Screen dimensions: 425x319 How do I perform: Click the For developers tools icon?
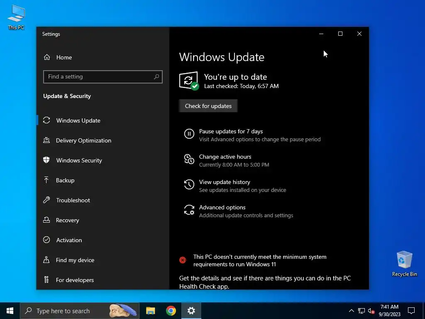click(x=46, y=280)
